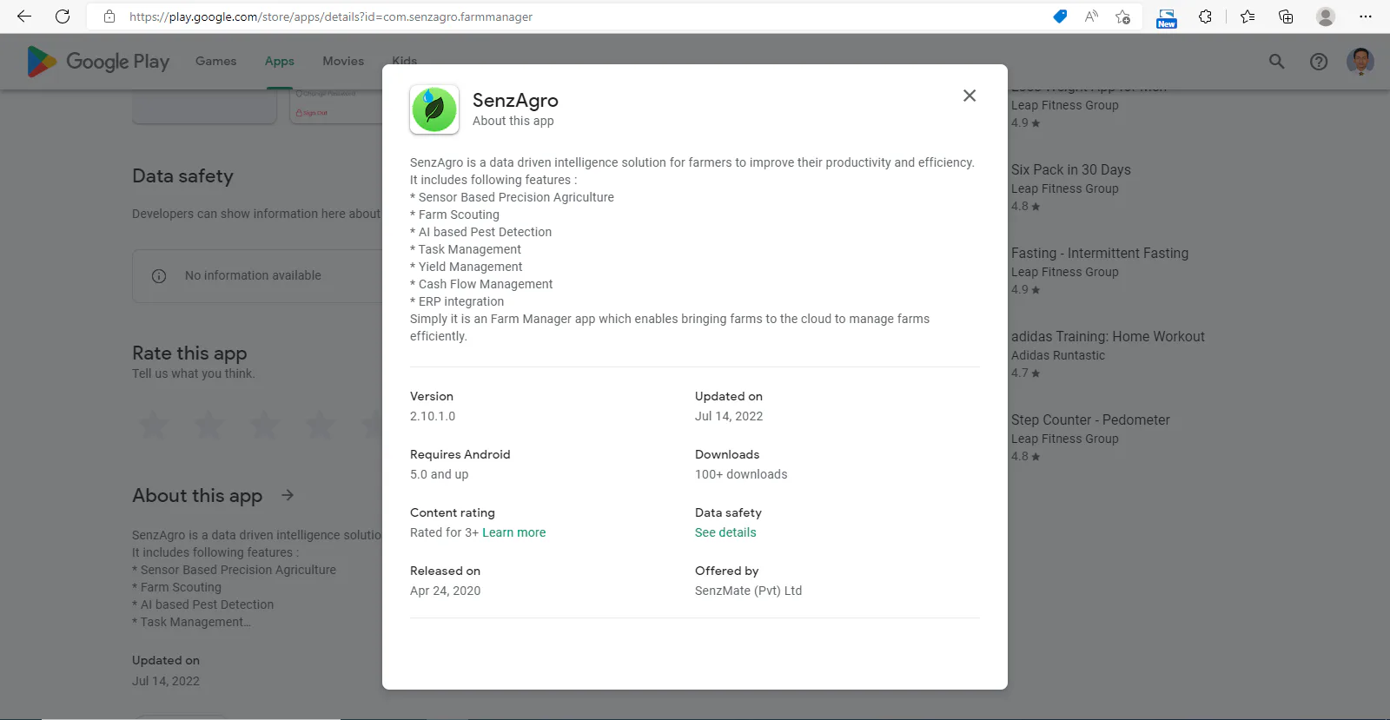Open browser settings and more menu

pos(1366,17)
